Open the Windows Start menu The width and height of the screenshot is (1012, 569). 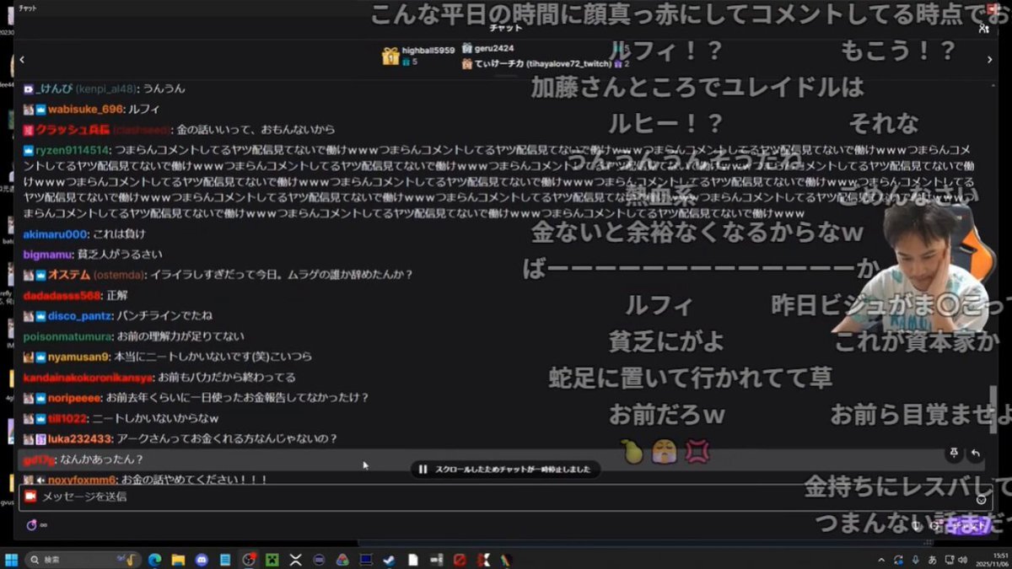point(12,559)
